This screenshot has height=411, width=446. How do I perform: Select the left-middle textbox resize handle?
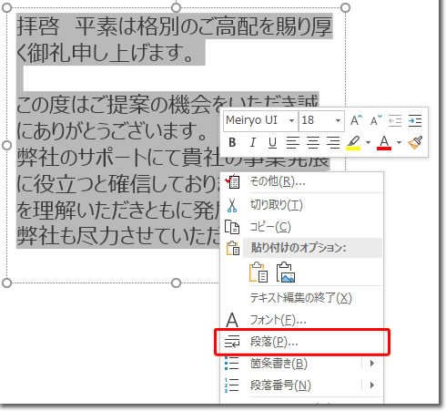(6, 146)
